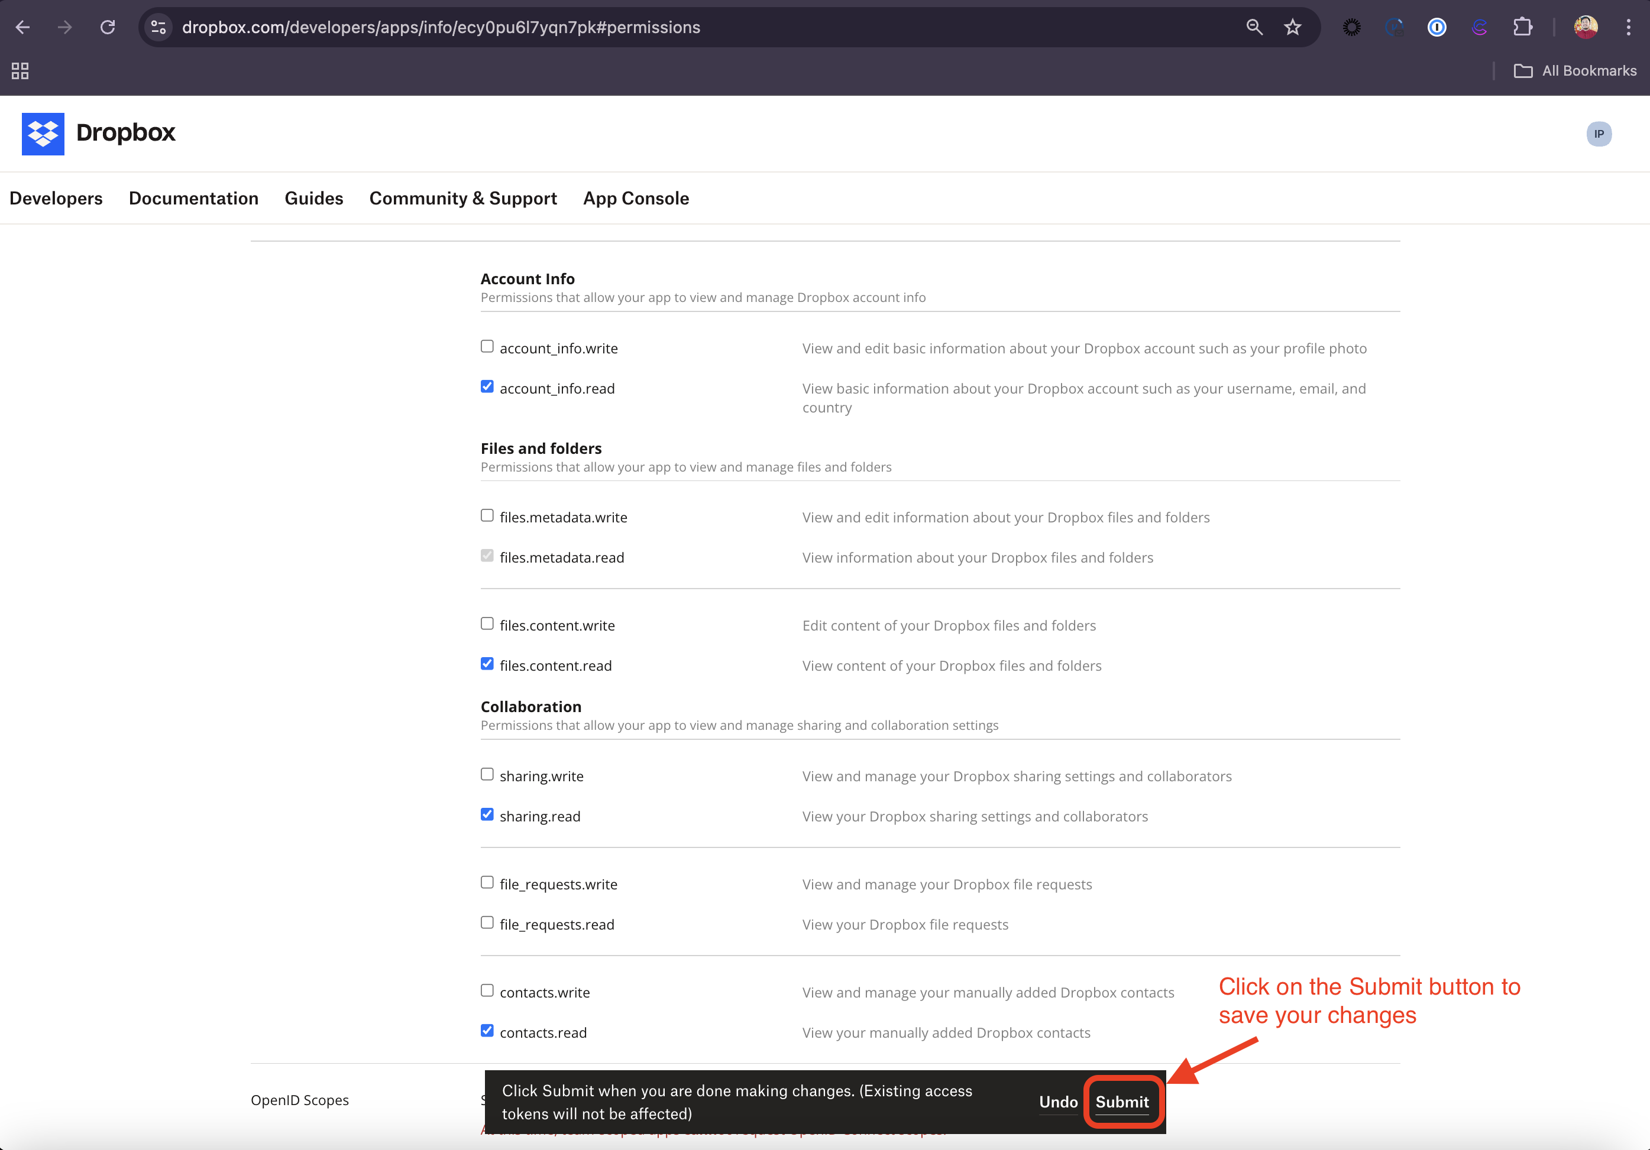Click the Dropbox wordmark text
Screen dimensions: 1650x1150
[x=126, y=133]
